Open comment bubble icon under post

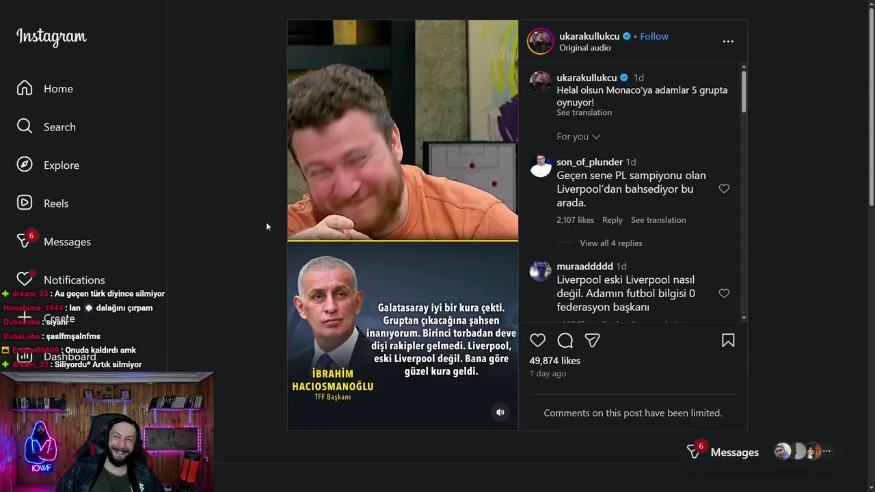[x=565, y=340]
